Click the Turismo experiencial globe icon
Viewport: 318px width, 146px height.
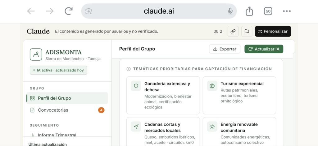[212, 86]
